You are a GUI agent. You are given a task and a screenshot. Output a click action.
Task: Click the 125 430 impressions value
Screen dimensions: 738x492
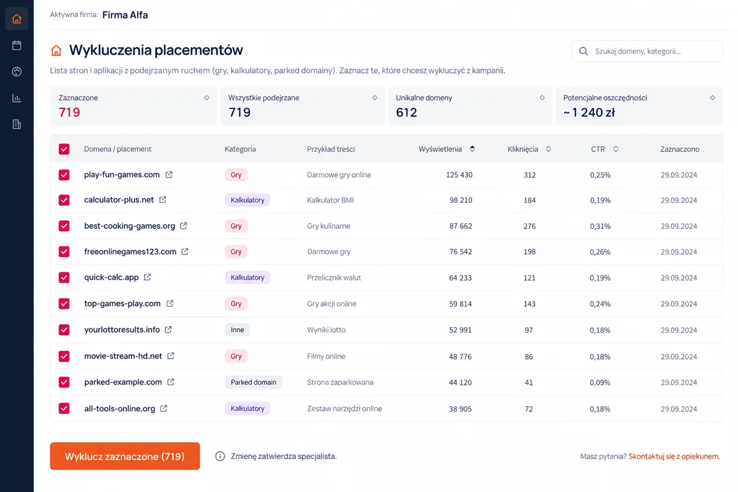(x=459, y=175)
